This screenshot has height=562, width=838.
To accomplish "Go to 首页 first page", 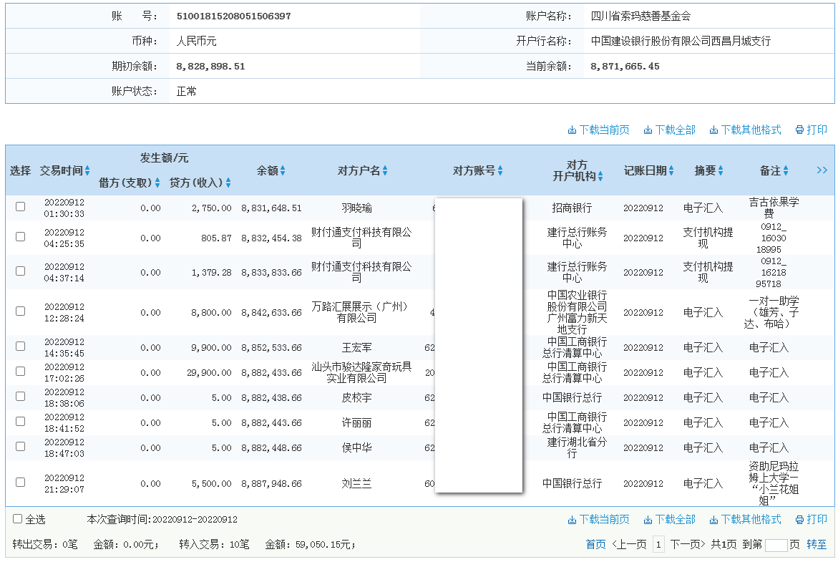I will click(x=596, y=544).
